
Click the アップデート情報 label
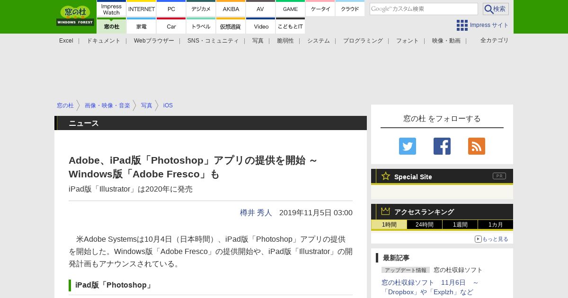406,270
